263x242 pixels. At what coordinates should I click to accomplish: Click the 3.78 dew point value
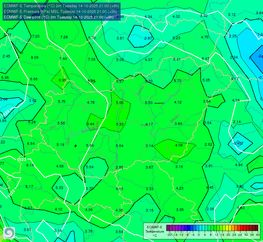point(89,232)
